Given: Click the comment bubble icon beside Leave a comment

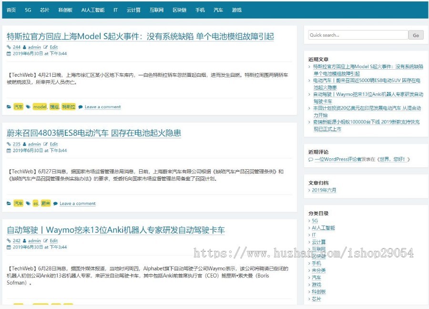Looking at the screenshot, I should click(81, 107).
